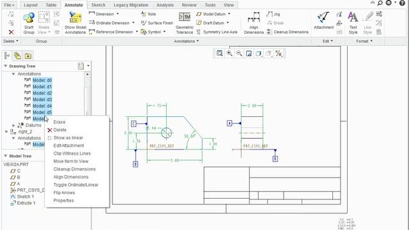Open the Format group dropdown
409x230 pixels.
click(x=364, y=41)
